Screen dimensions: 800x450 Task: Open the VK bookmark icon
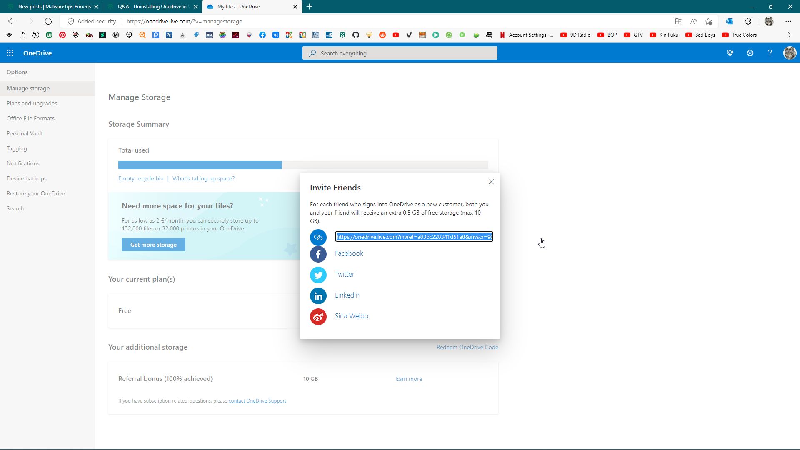[x=276, y=35]
